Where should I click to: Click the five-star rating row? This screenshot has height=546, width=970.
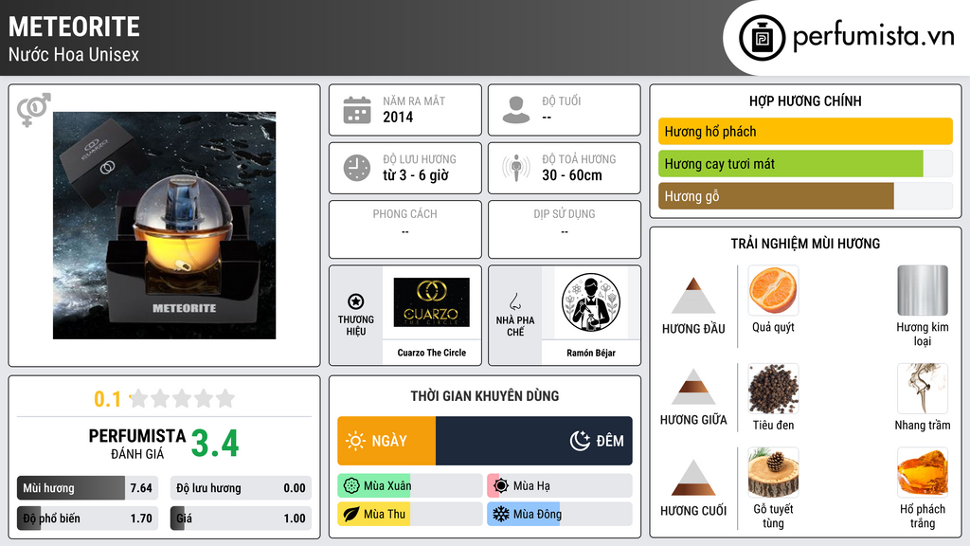pyautogui.click(x=182, y=398)
